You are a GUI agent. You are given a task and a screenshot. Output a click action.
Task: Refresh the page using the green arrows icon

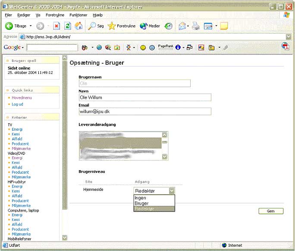68,26
